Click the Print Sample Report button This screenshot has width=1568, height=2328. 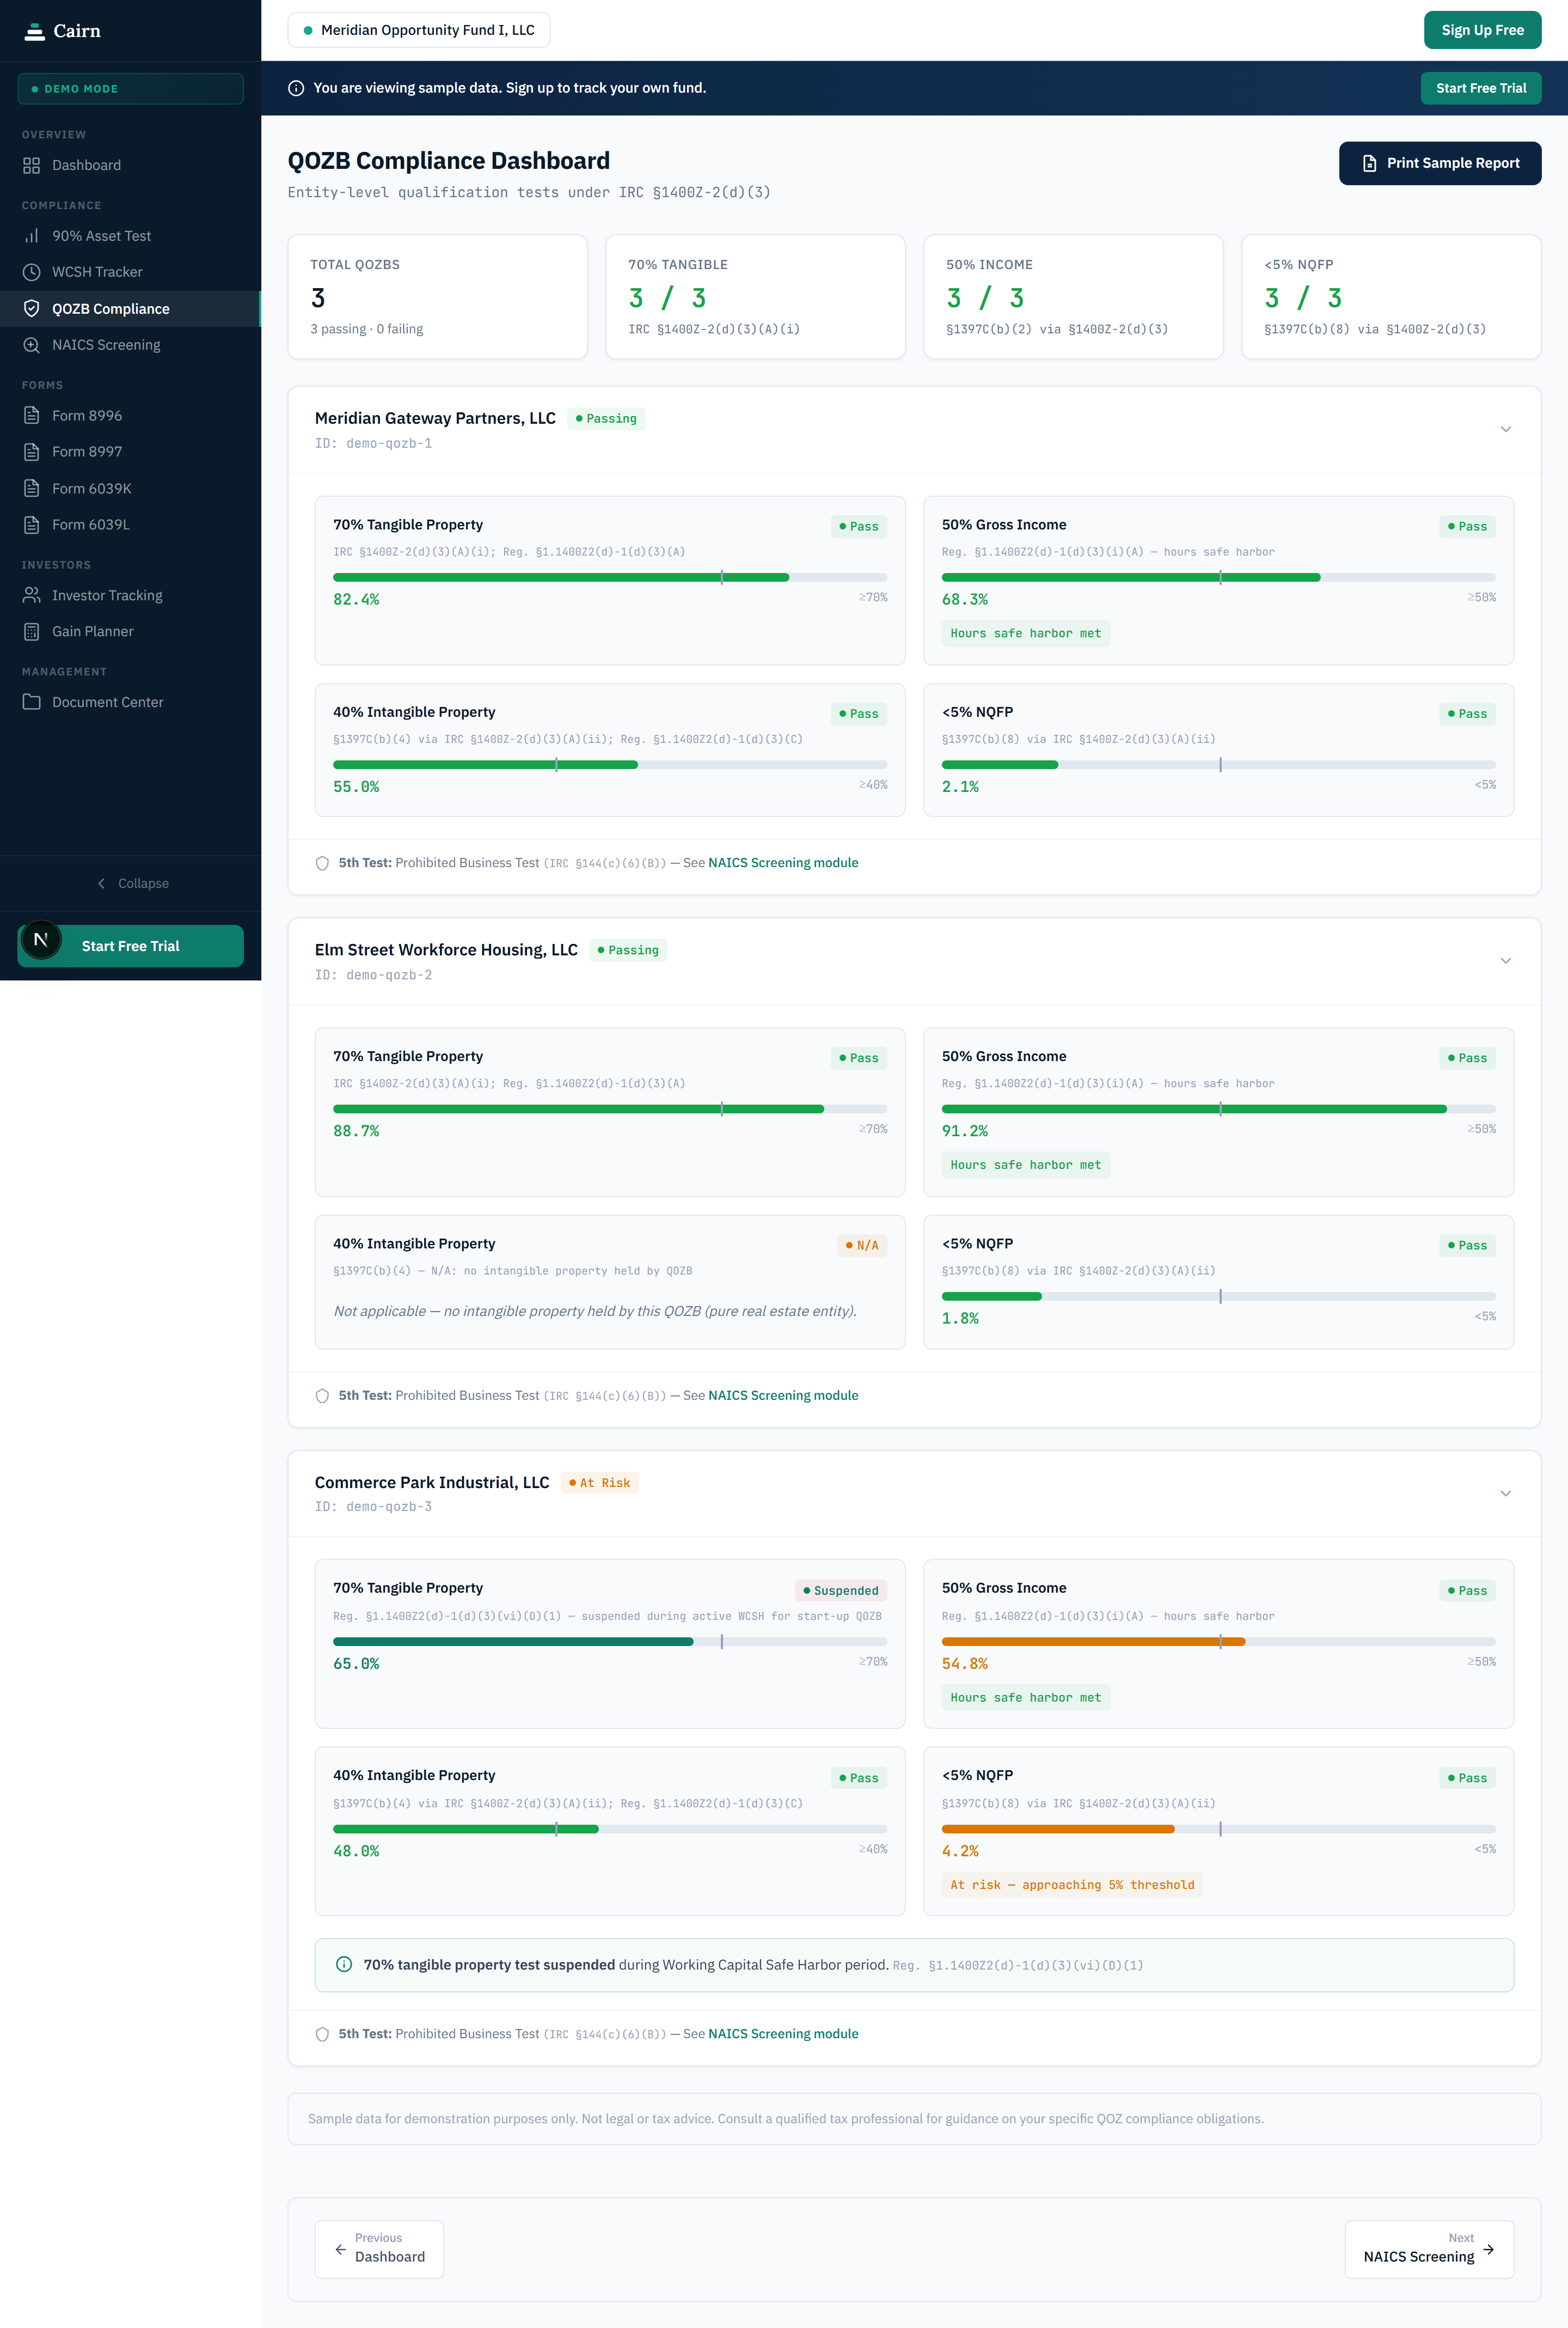click(1439, 163)
